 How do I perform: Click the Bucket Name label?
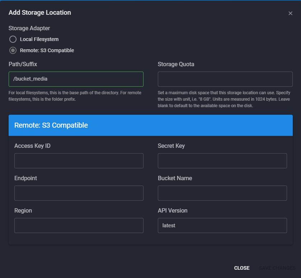(x=175, y=178)
